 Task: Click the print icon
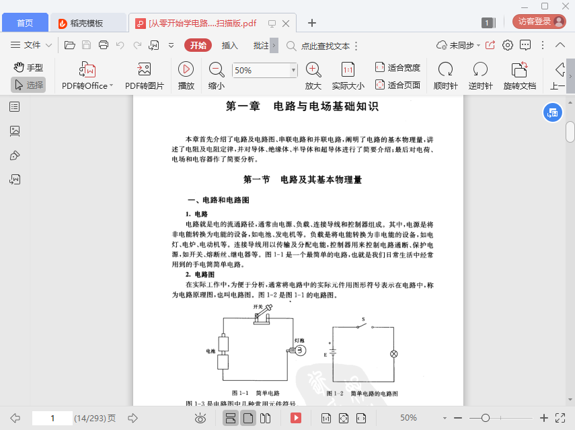point(104,45)
